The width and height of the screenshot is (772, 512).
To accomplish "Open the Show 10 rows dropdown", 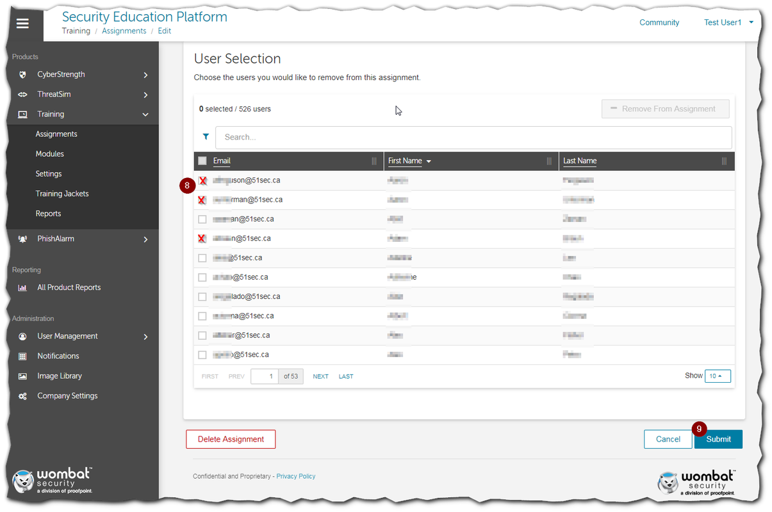I will click(718, 376).
